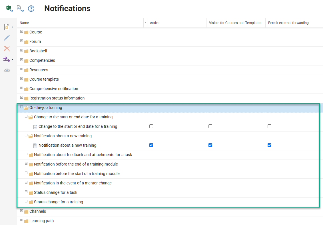
Task: Disable Active for Notification about a new training
Action: [x=151, y=145]
